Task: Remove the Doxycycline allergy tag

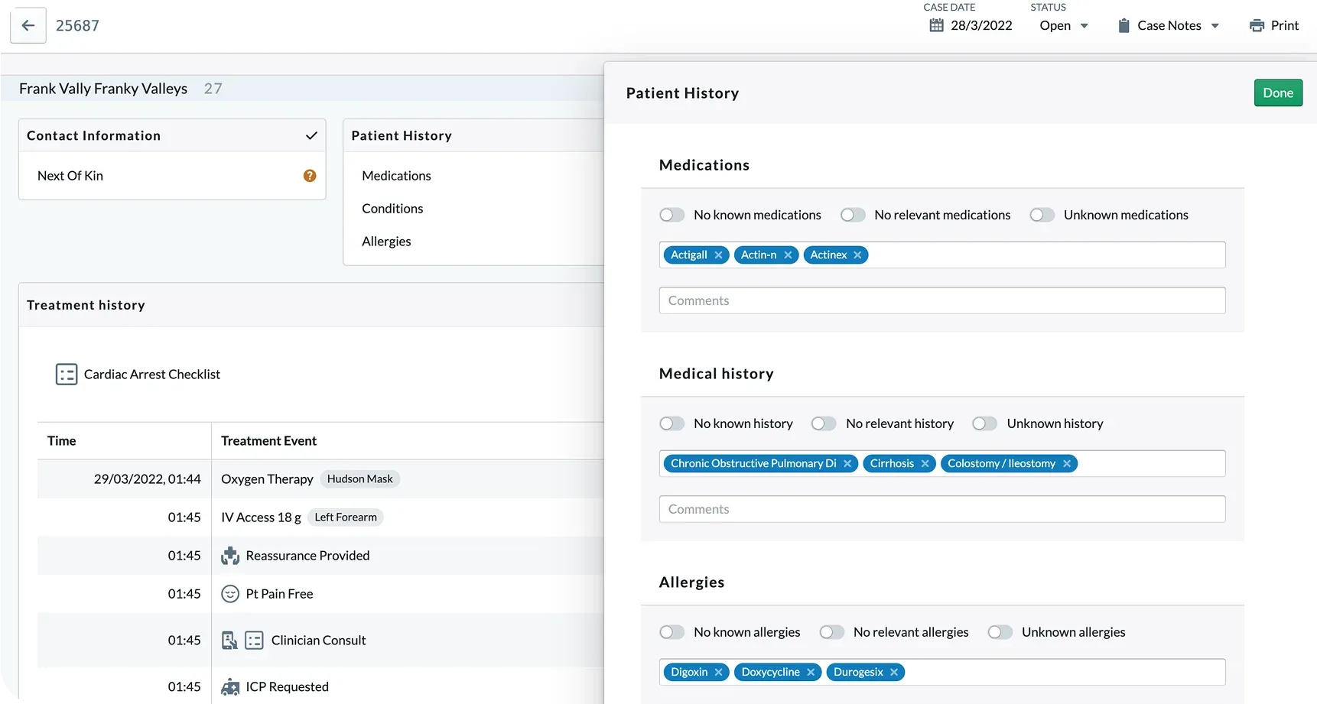Action: click(811, 673)
